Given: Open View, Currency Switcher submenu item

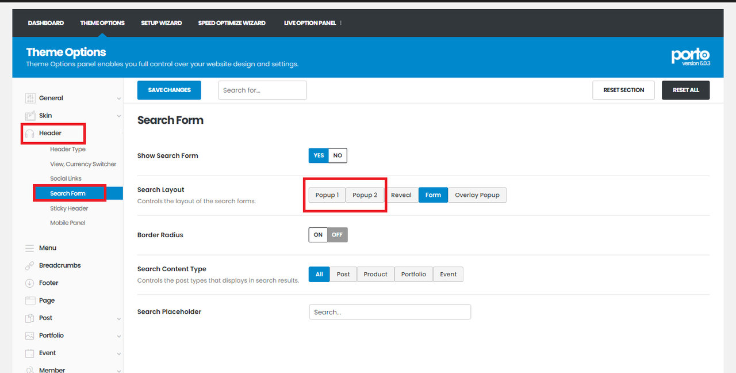Looking at the screenshot, I should [83, 164].
